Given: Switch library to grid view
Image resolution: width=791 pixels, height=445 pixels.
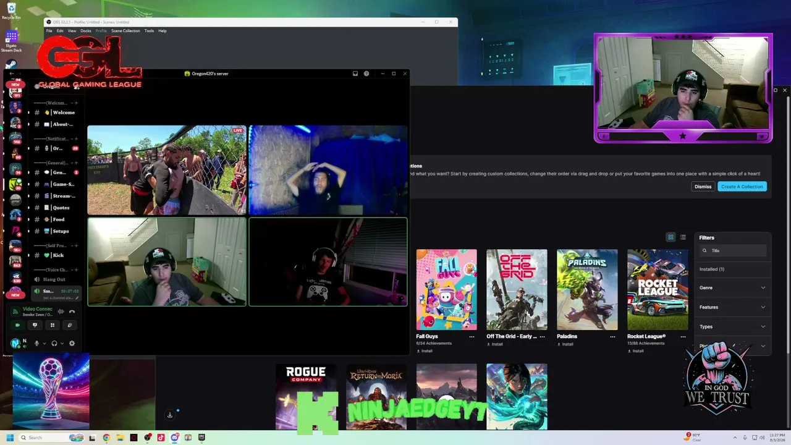Looking at the screenshot, I should pyautogui.click(x=670, y=237).
